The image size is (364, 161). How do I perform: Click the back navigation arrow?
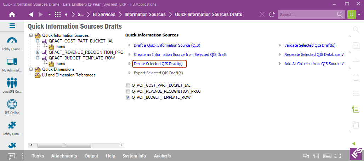coord(31,15)
